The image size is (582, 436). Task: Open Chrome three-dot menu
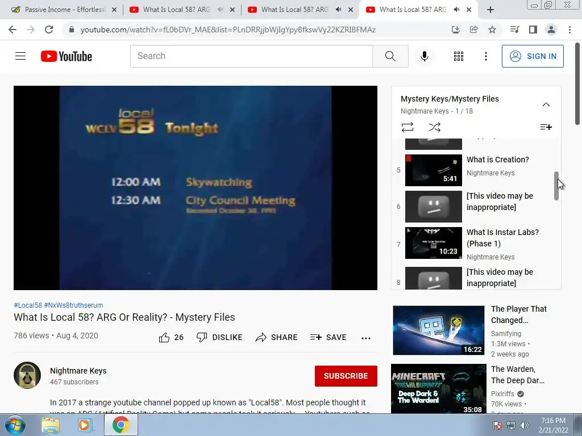569,30
